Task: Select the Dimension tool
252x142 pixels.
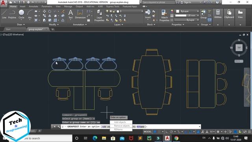Action: coord(80,14)
